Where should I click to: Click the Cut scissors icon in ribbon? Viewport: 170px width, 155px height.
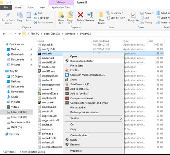coord(36,13)
